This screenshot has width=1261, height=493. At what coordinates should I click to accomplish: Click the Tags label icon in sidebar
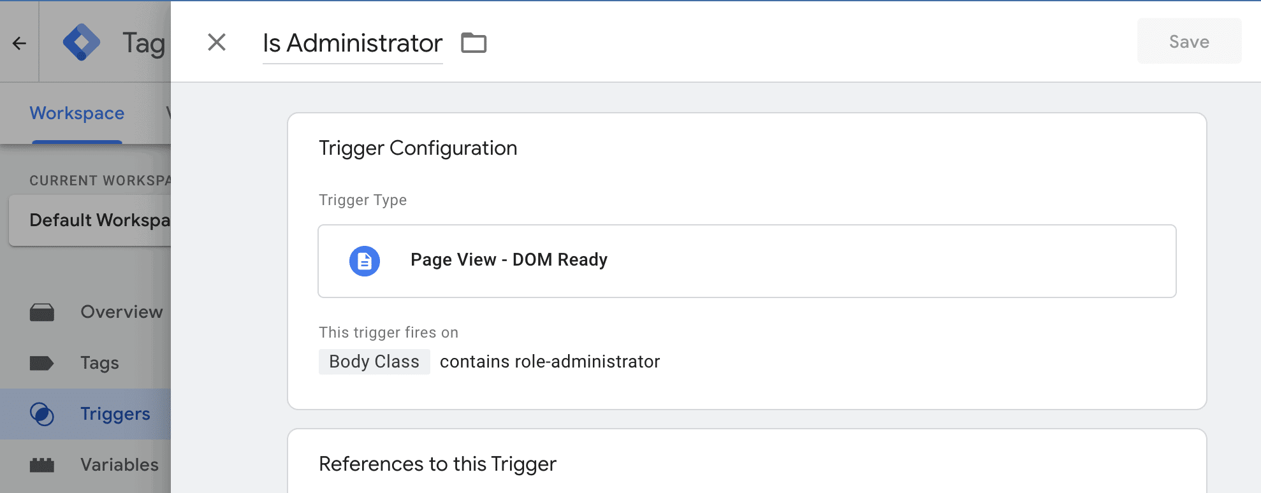tap(42, 363)
